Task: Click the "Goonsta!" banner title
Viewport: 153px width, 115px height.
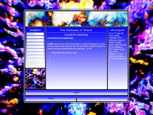Action: point(115,22)
